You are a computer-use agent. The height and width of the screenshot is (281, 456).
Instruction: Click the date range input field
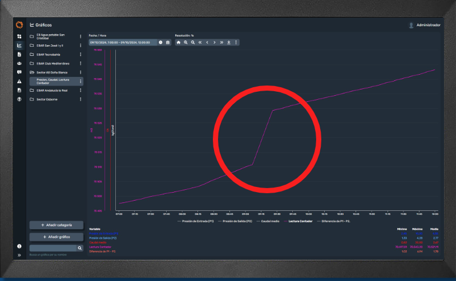[x=123, y=42]
